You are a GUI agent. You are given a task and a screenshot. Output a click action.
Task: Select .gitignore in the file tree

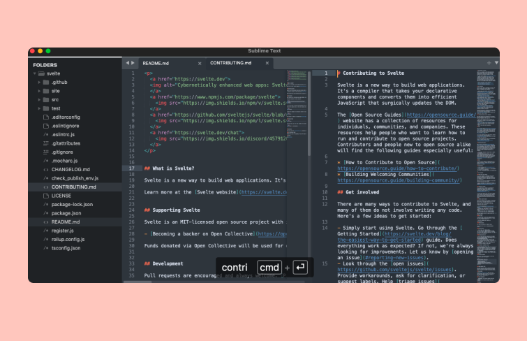click(x=62, y=152)
